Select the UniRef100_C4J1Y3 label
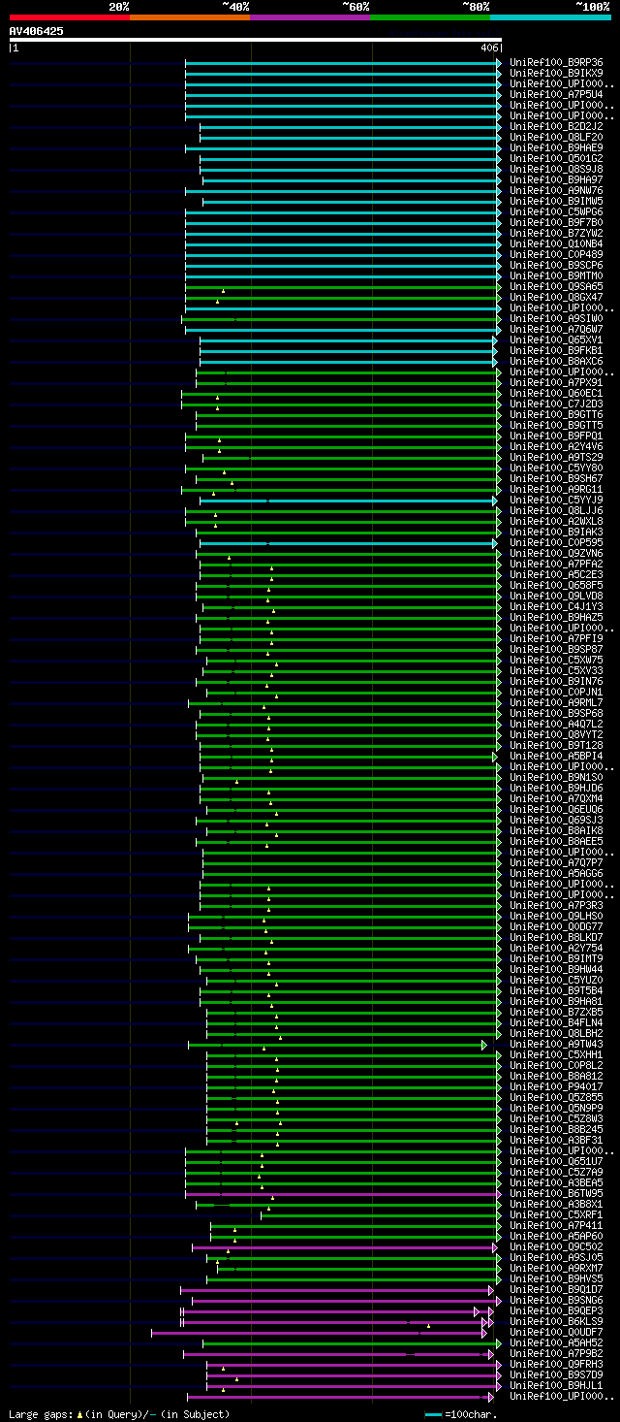Image resolution: width=620 pixels, height=1422 pixels. (x=556, y=606)
